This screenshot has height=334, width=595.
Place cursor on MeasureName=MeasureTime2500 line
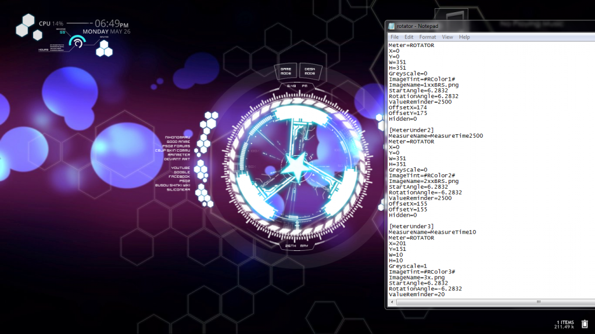(436, 136)
